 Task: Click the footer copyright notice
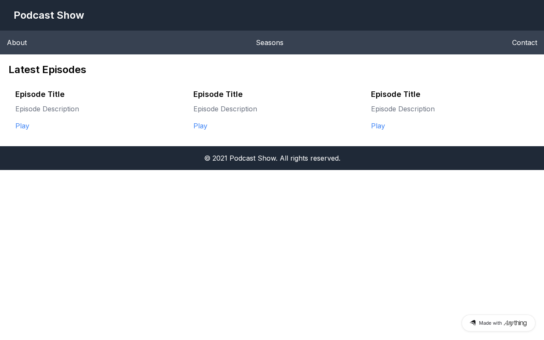click(x=272, y=158)
